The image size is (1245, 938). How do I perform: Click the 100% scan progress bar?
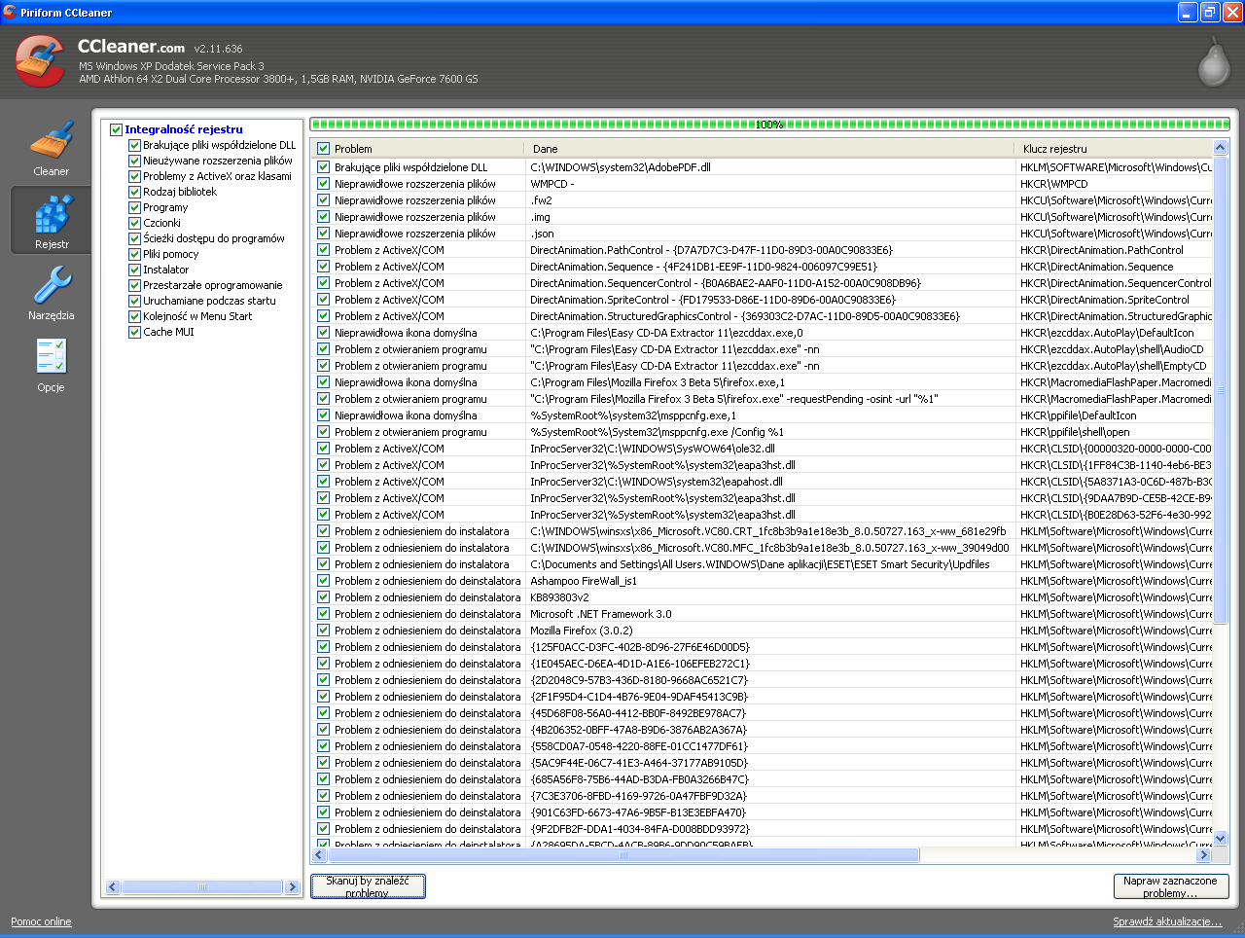769,125
